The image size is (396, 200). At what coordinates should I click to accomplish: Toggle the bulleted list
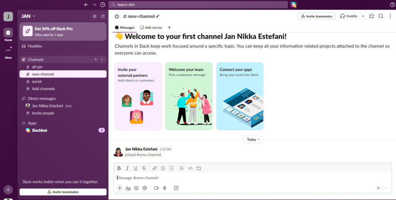pyautogui.click(x=171, y=168)
